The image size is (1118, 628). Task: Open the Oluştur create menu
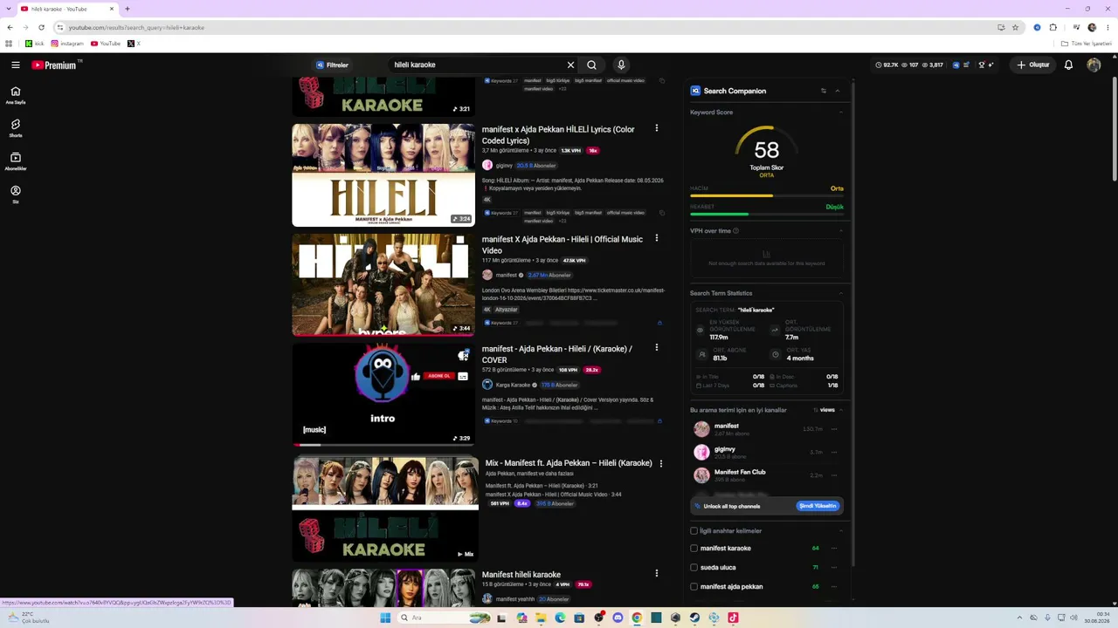coord(1032,65)
